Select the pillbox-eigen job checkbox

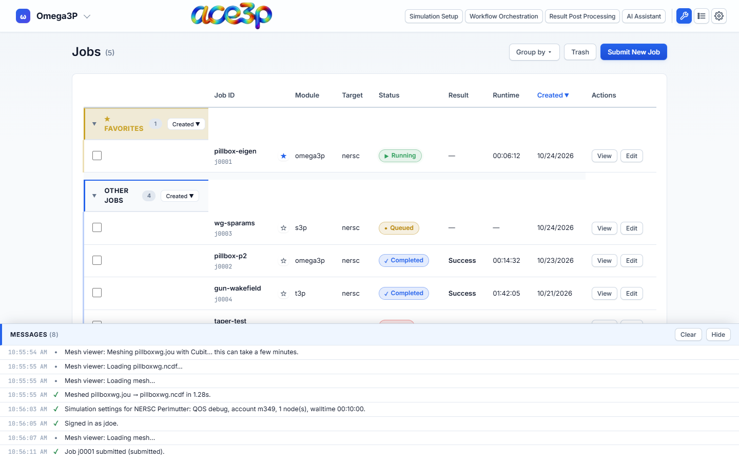click(97, 156)
